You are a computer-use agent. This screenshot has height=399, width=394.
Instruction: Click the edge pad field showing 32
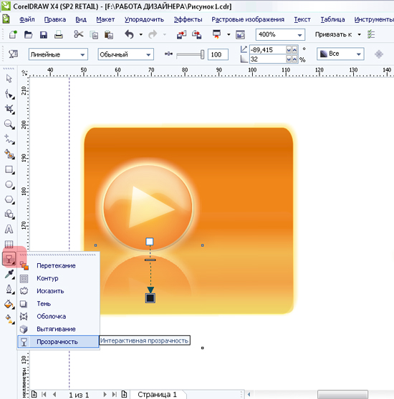click(268, 59)
